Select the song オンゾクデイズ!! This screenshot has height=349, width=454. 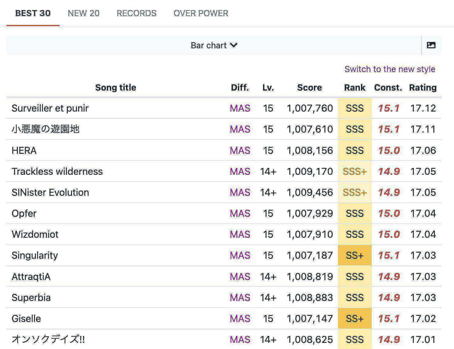point(48,339)
